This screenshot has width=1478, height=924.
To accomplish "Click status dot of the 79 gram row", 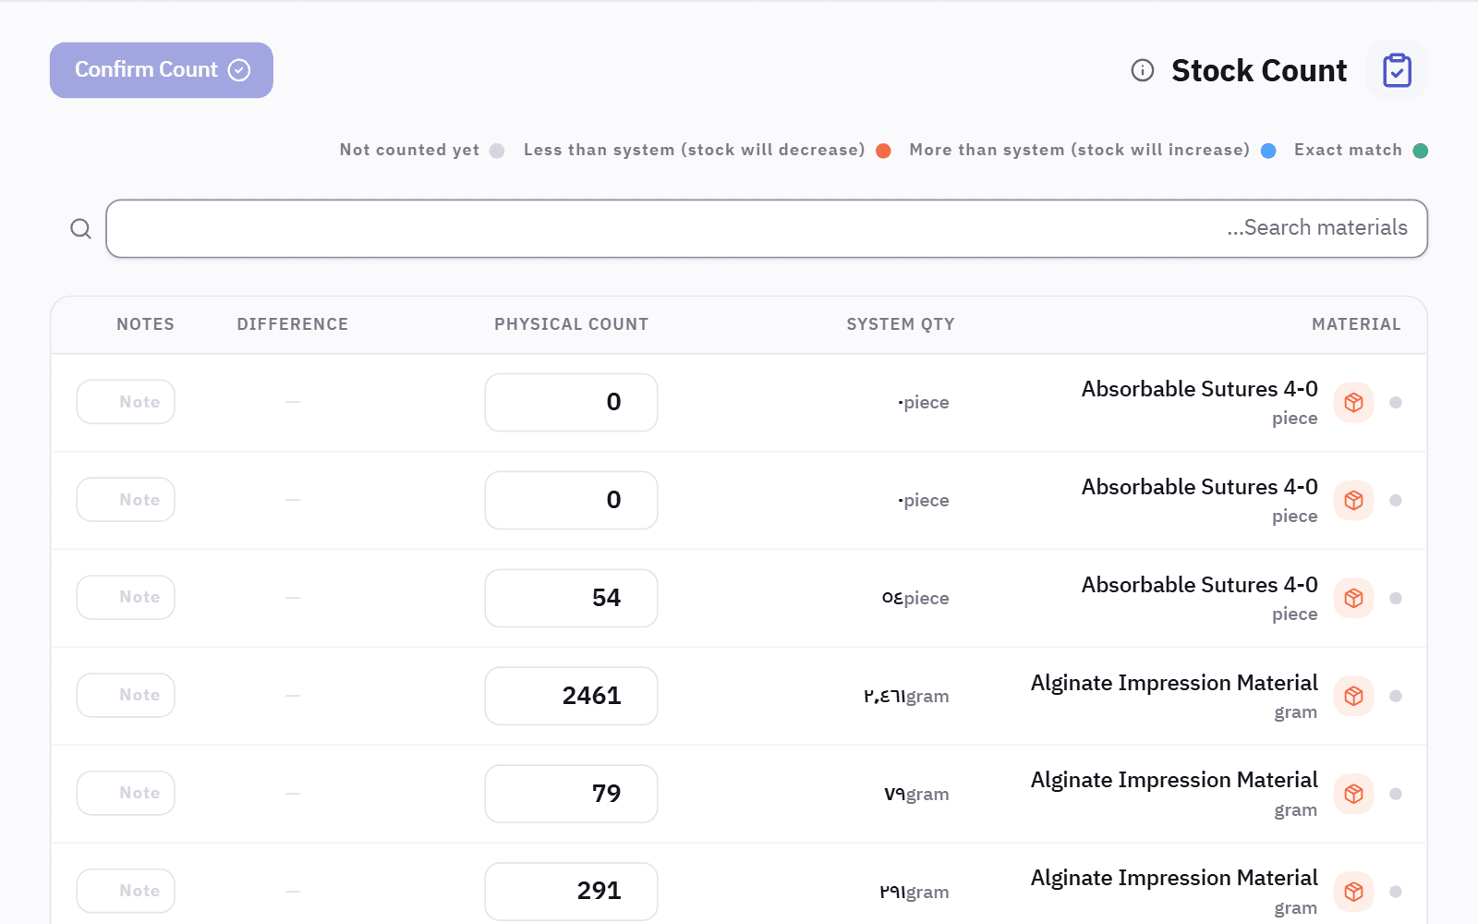I will [x=1396, y=794].
